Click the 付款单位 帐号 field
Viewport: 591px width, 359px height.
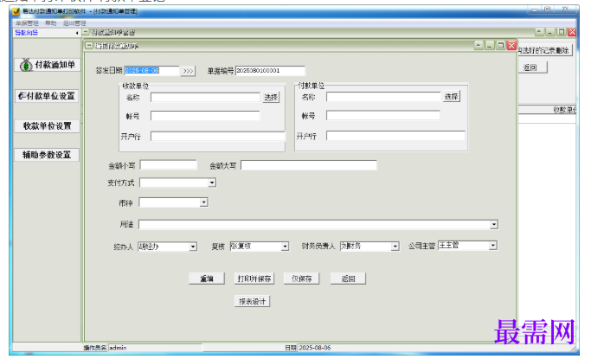point(383,115)
